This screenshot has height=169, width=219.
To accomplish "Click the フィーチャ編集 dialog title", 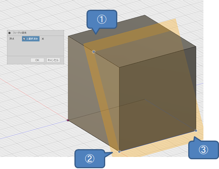I will click(x=20, y=33).
